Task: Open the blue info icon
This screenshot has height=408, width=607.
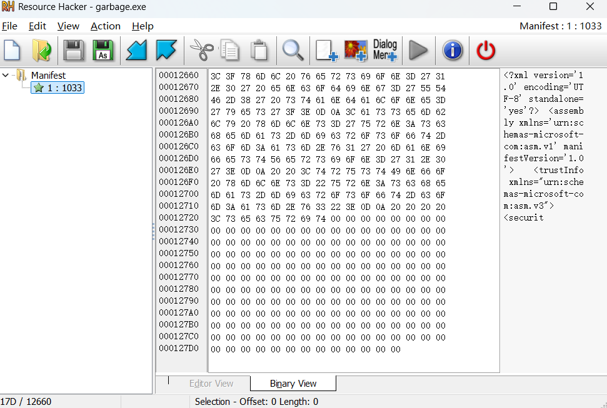Action: pyautogui.click(x=453, y=51)
